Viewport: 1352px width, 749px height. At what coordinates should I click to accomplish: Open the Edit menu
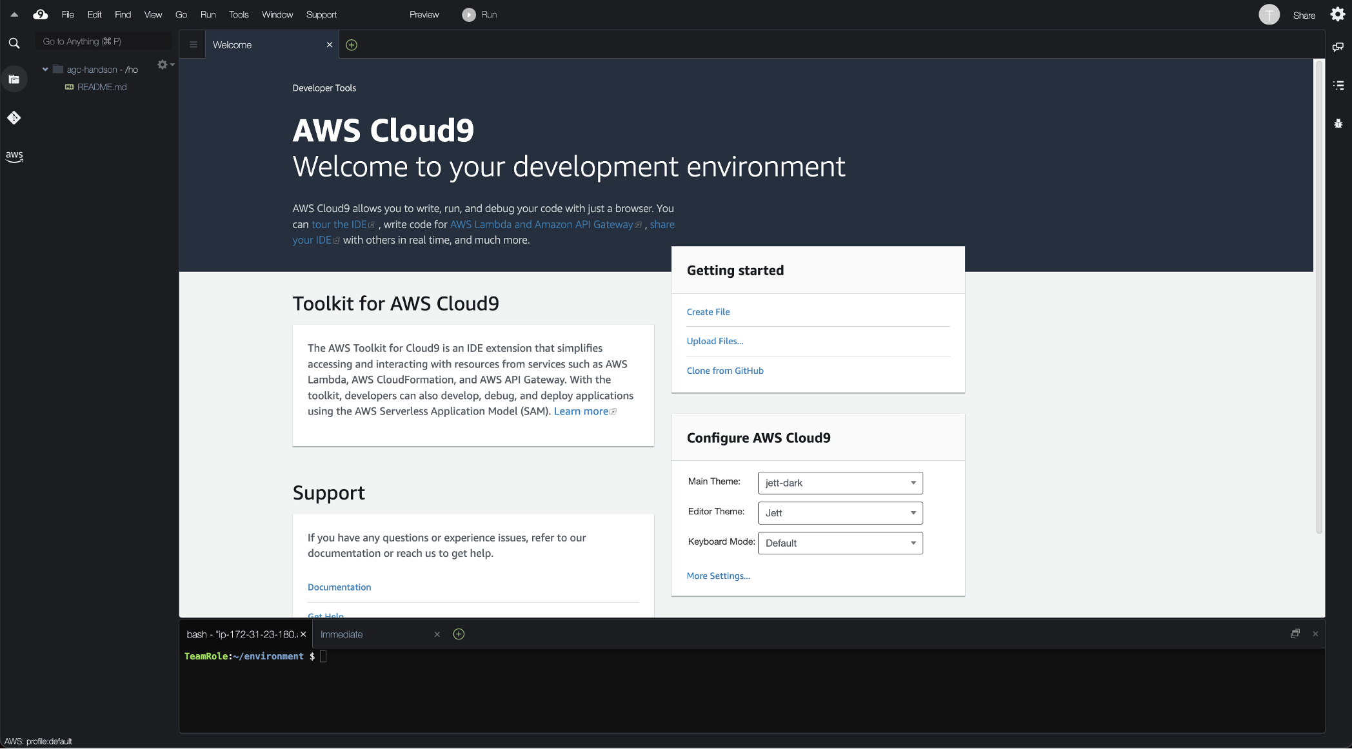(94, 14)
